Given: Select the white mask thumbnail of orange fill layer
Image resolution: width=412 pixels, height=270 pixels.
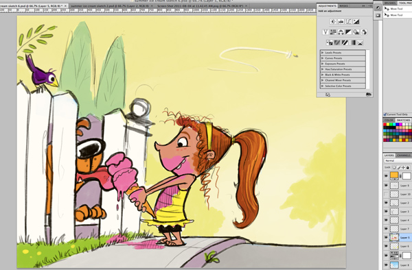Looking at the screenshot, I should (x=407, y=176).
